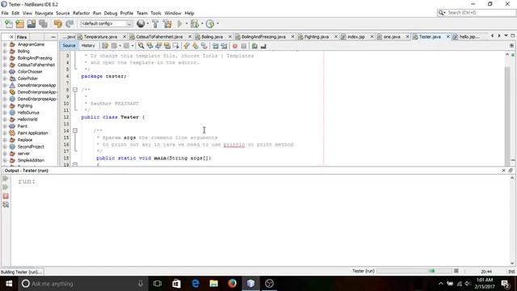Viewport: 517px width, 291px height.
Task: Open the Profile Project dropdown arrow
Action: tap(217, 23)
